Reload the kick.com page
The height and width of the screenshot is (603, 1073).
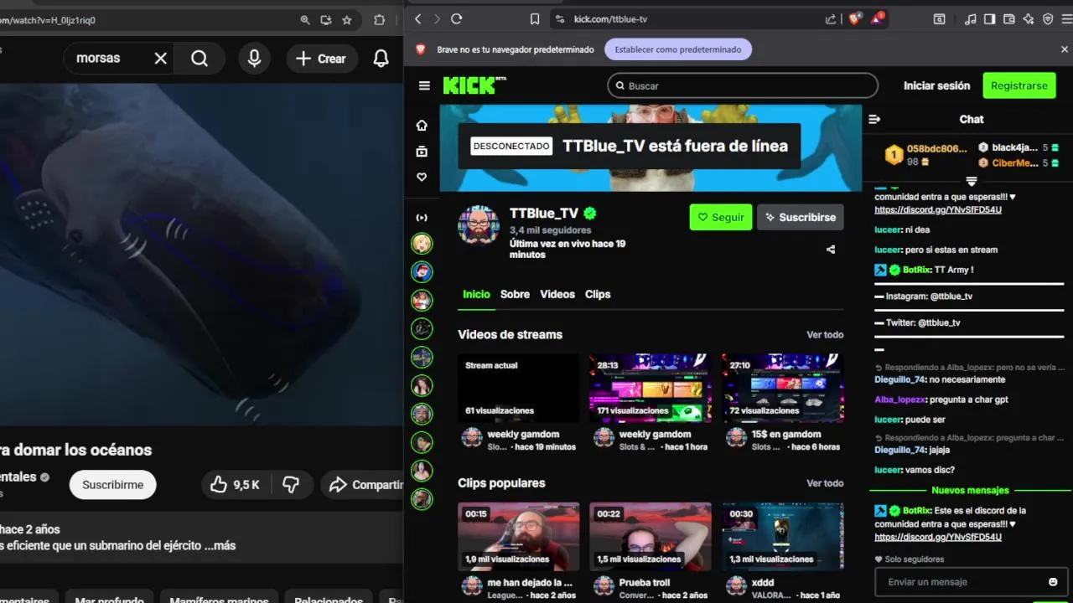coord(457,19)
